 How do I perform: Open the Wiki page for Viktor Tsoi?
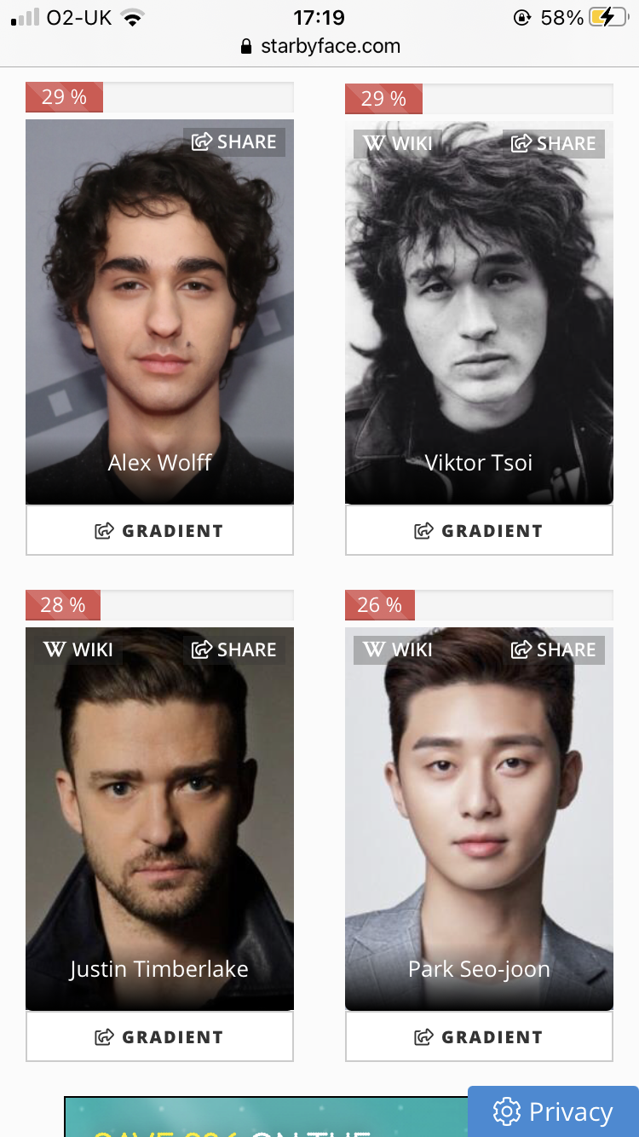coord(398,143)
